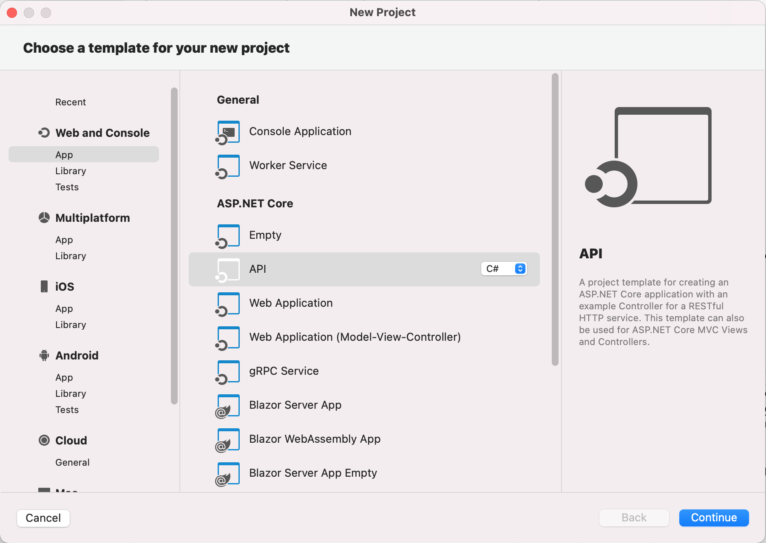The width and height of the screenshot is (766, 543).
Task: Click the Cloud category icon
Action: (44, 440)
